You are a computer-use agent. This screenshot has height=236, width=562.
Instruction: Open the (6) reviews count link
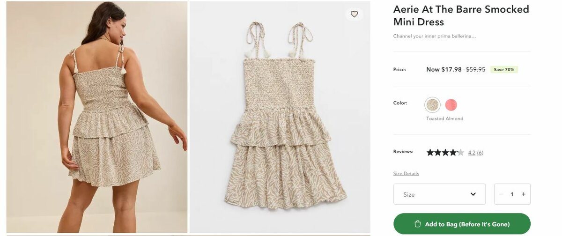[480, 153]
